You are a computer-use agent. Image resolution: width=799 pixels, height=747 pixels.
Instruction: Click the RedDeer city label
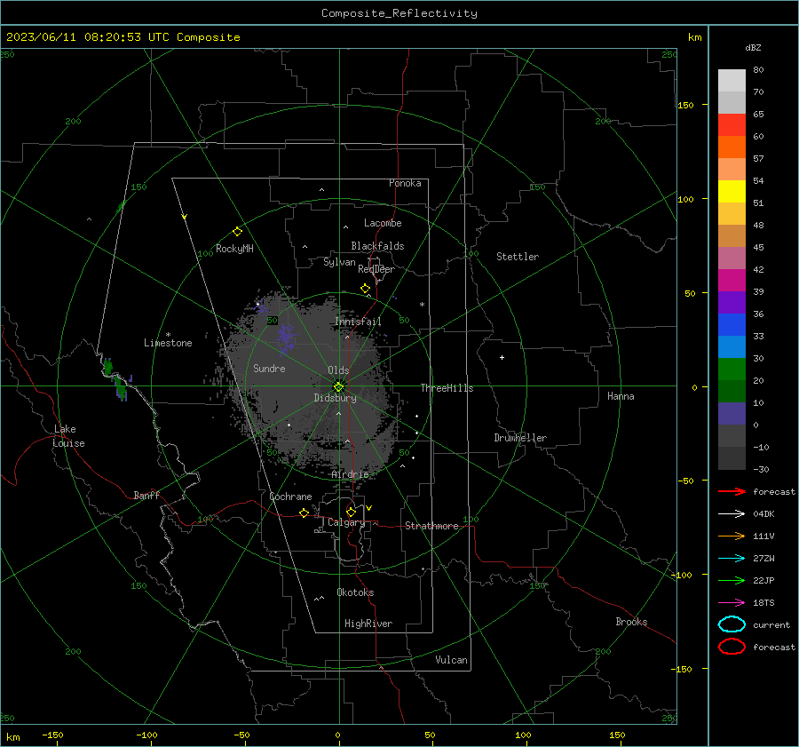[x=376, y=269]
